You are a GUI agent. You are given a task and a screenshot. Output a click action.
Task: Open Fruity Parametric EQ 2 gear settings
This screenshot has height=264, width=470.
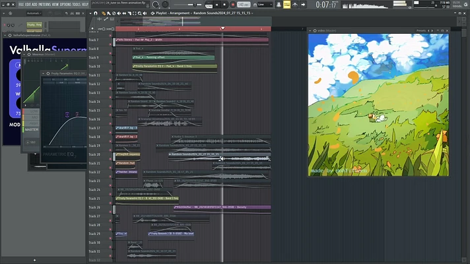point(48,73)
